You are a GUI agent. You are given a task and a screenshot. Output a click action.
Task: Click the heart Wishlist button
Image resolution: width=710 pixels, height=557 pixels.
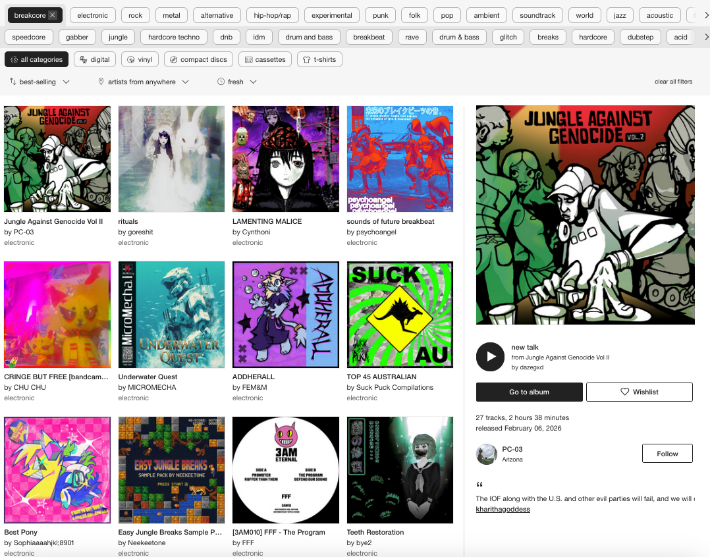point(639,392)
